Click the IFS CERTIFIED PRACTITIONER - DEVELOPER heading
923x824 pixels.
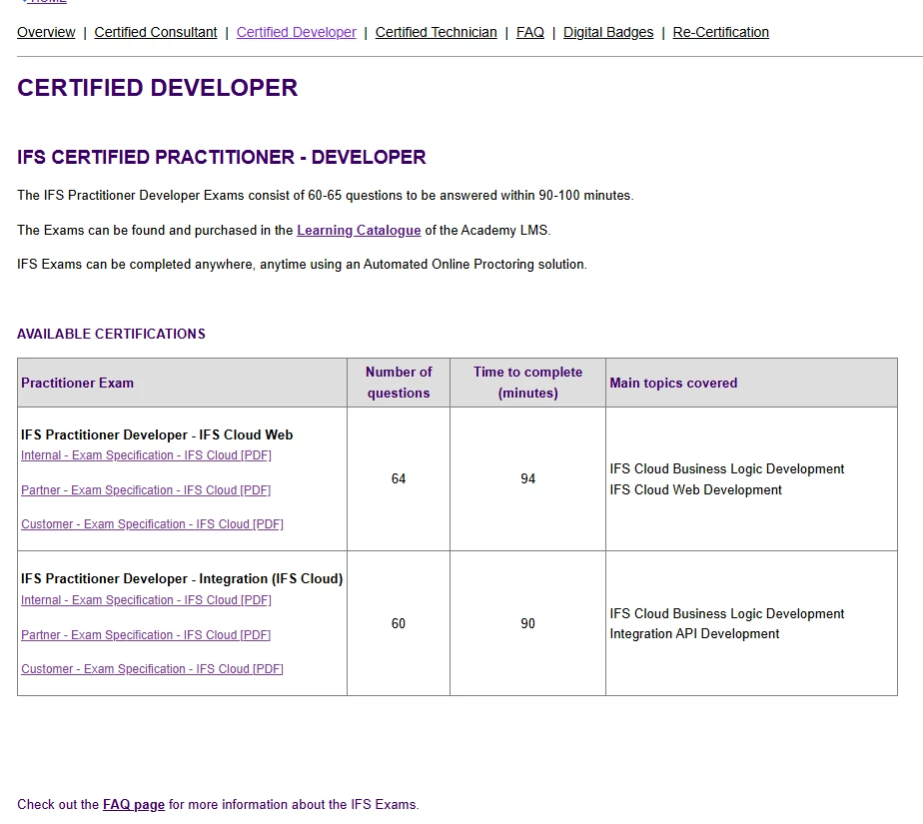point(222,157)
